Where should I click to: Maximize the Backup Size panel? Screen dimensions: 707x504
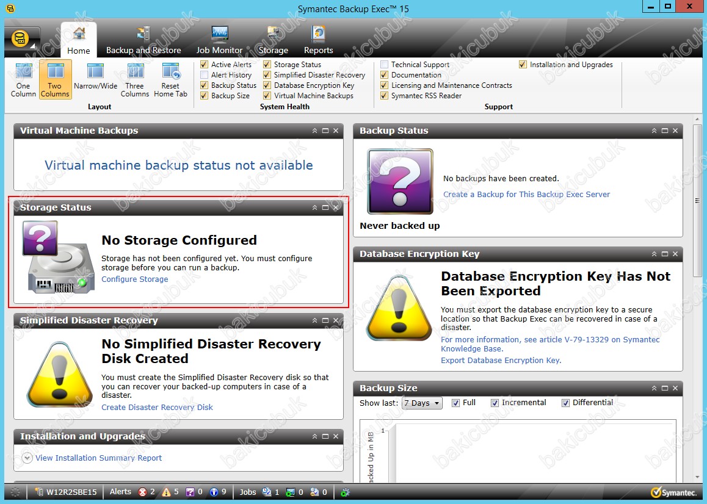point(665,388)
